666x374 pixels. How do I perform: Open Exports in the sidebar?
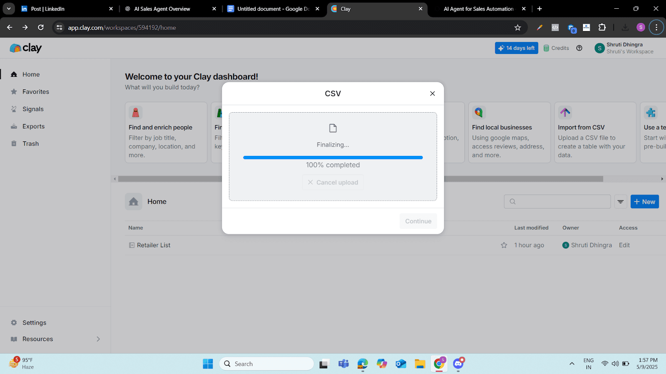point(33,126)
